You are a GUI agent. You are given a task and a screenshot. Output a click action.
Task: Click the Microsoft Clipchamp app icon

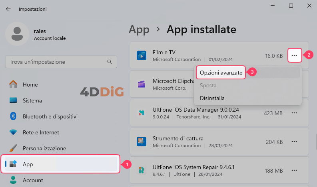point(142,84)
